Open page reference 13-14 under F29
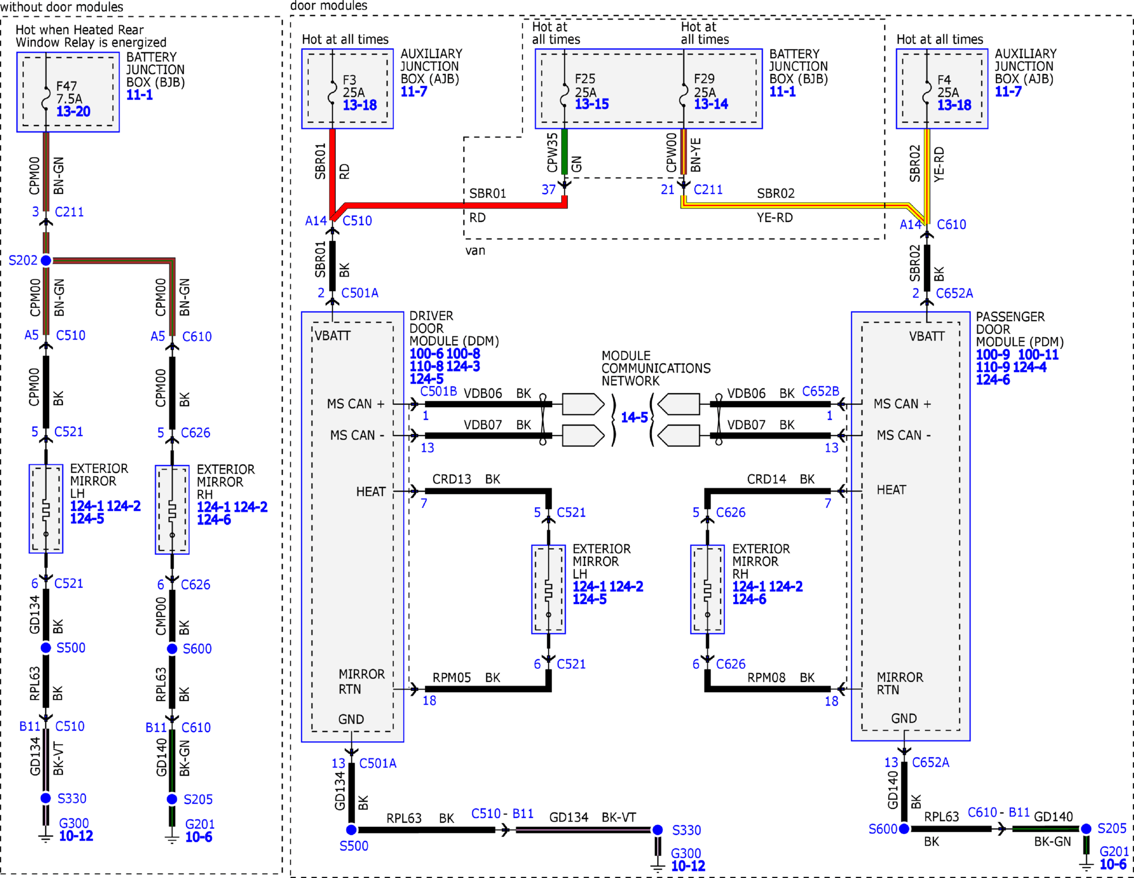 click(711, 104)
